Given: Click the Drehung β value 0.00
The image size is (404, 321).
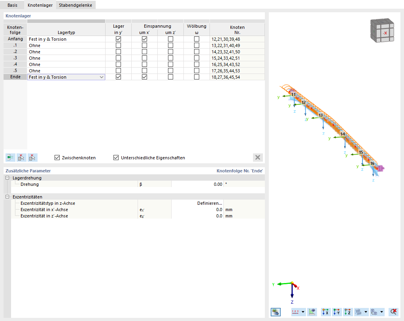Looking at the screenshot, I should click(x=197, y=184).
